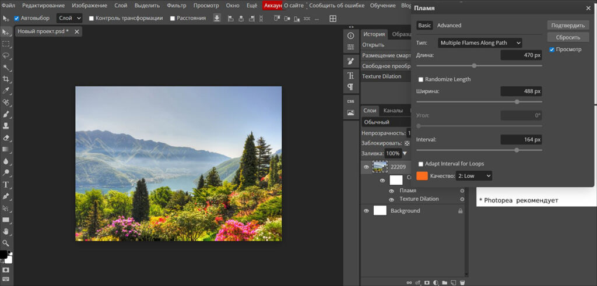
Task: Click the grid icon in options bar
Action: 333,18
